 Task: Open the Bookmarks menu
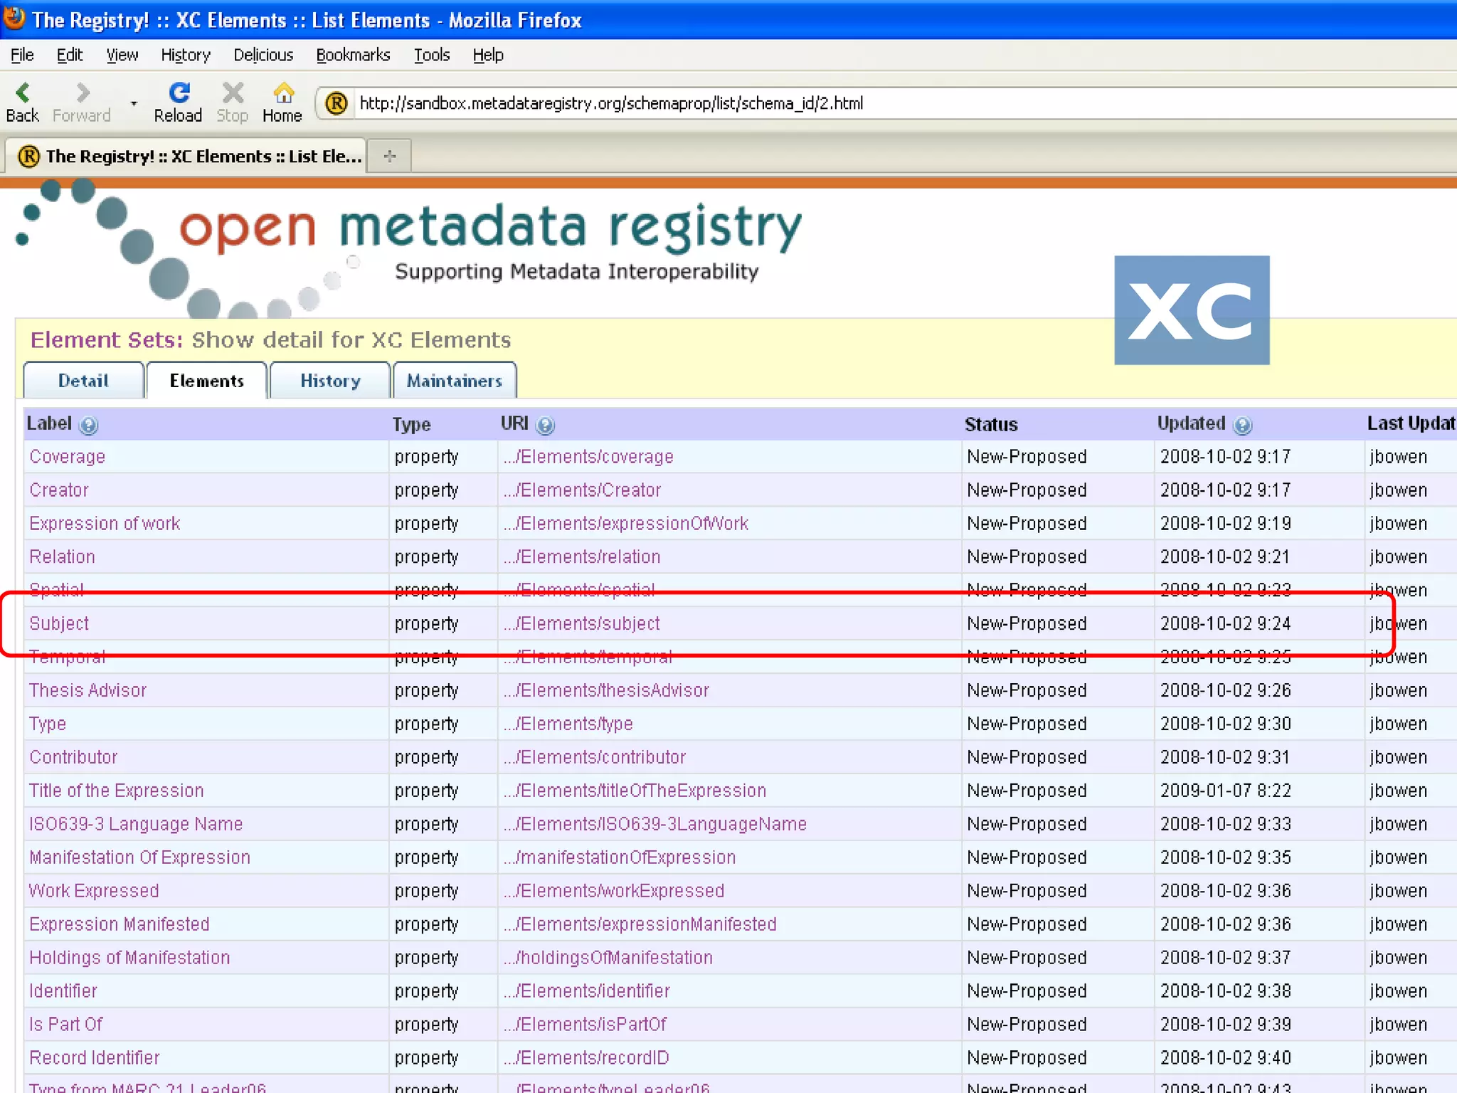353,55
